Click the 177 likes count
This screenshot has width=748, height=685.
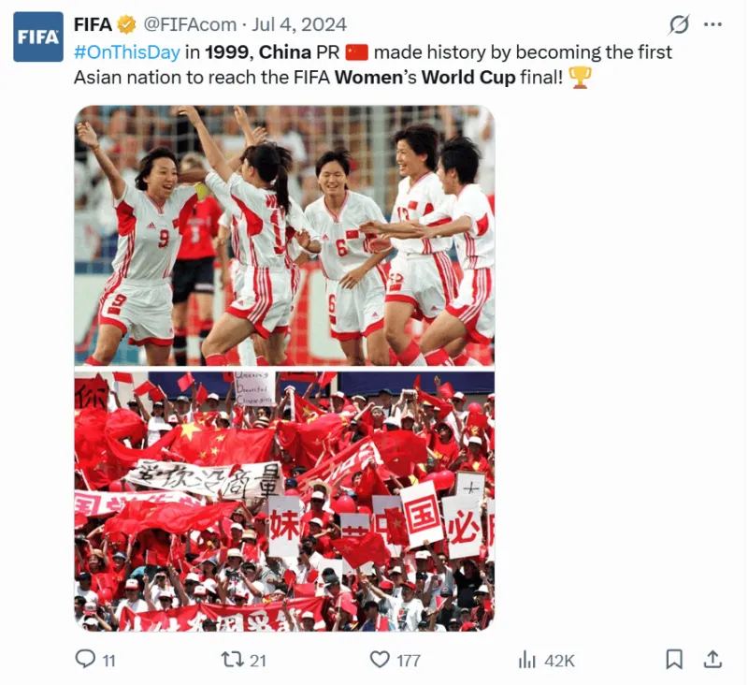point(409,661)
